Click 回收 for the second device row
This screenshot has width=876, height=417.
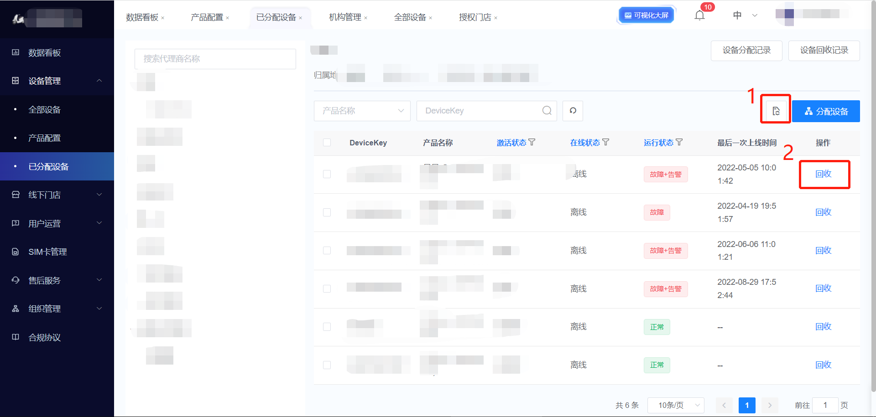[x=823, y=212]
